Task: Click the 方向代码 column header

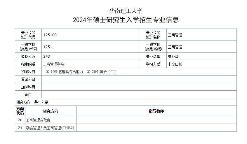Action: tap(20, 111)
